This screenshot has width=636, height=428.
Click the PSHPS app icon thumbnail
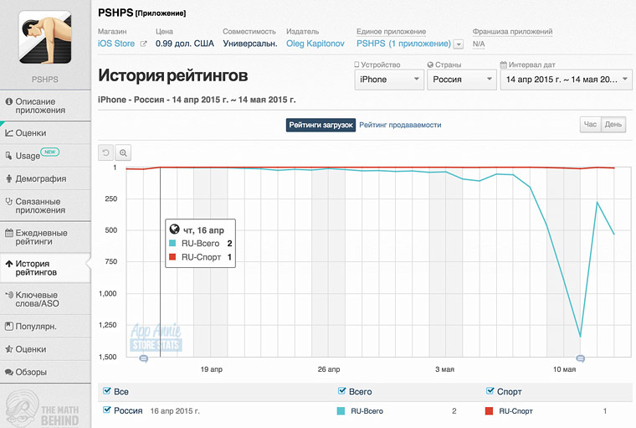pyautogui.click(x=45, y=36)
